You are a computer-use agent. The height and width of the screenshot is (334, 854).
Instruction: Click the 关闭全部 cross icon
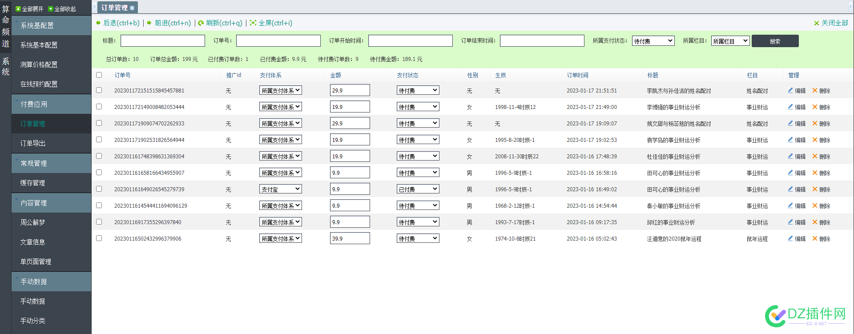pyautogui.click(x=817, y=23)
